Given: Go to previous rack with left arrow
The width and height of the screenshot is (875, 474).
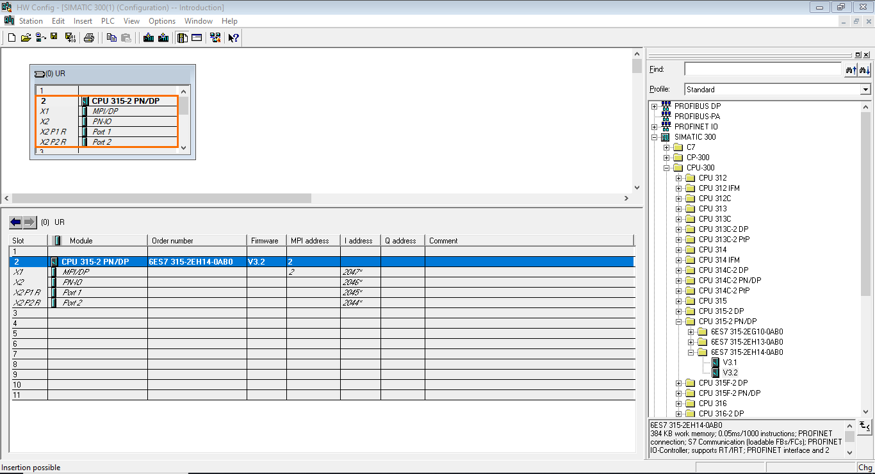Looking at the screenshot, I should pyautogui.click(x=16, y=222).
